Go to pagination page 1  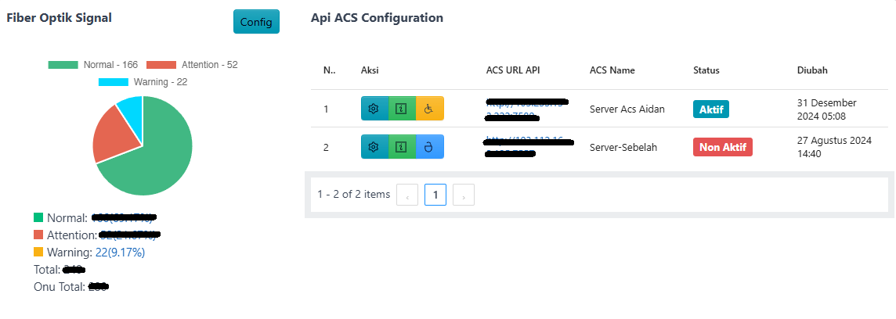[435, 195]
